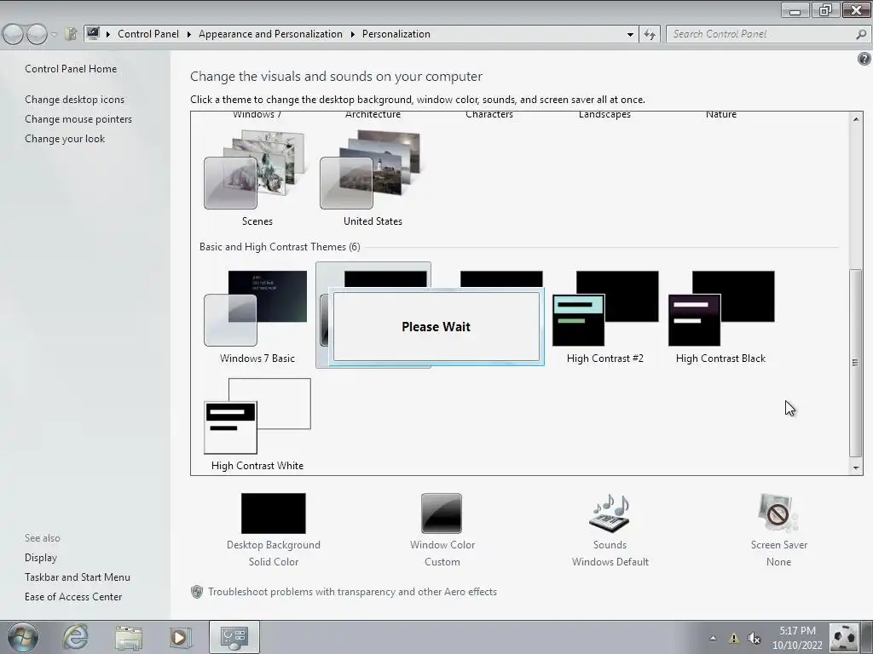The width and height of the screenshot is (873, 654).
Task: Click the Landscapes theme label
Action: tap(604, 115)
